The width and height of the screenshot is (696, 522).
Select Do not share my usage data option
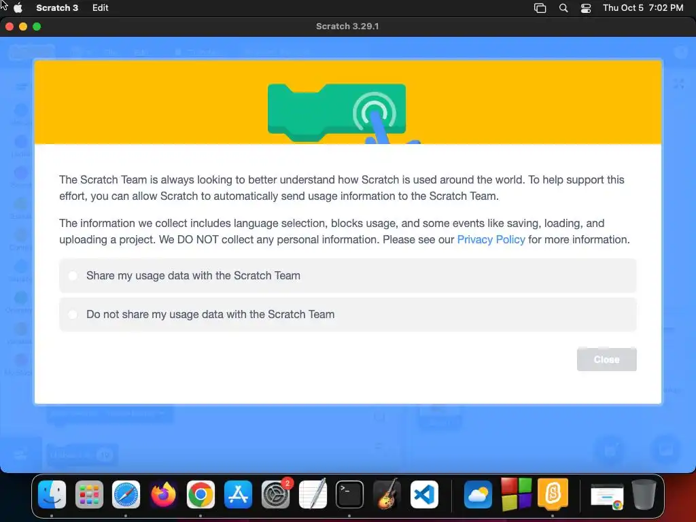pyautogui.click(x=347, y=314)
